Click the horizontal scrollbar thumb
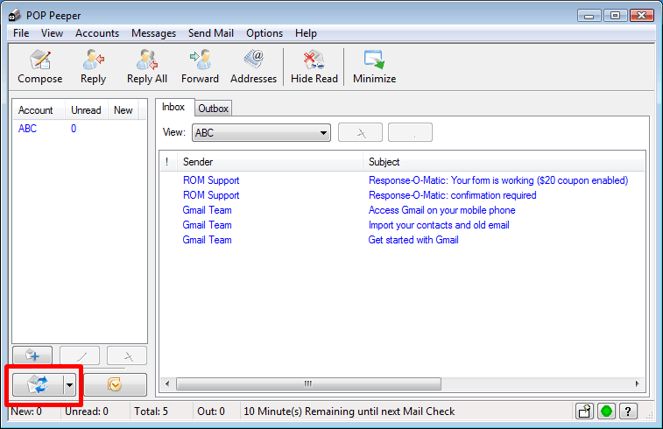Image resolution: width=663 pixels, height=429 pixels. pyautogui.click(x=308, y=383)
